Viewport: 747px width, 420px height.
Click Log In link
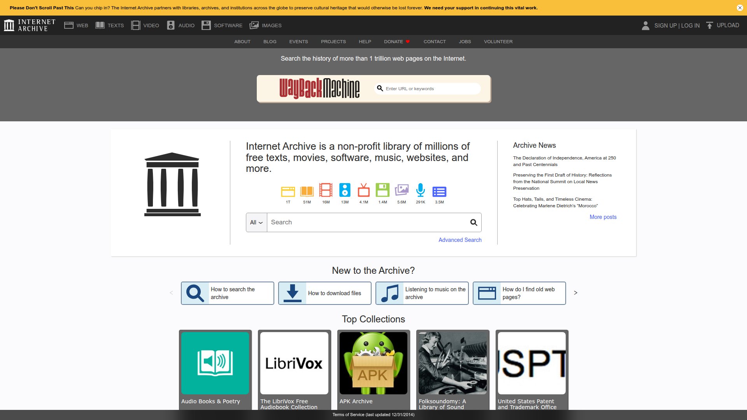(x=691, y=26)
